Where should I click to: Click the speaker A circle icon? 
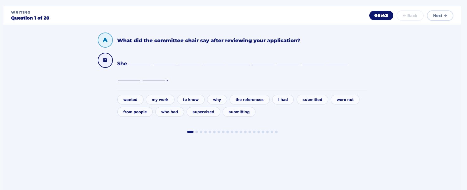pyautogui.click(x=105, y=40)
